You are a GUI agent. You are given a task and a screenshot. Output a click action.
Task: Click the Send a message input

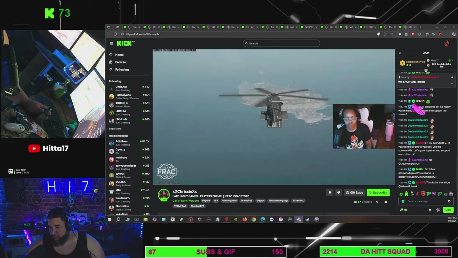(x=426, y=201)
